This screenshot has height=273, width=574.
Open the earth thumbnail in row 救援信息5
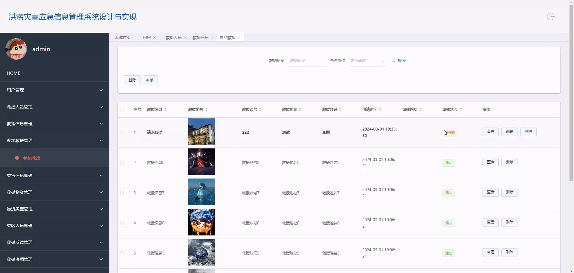201,252
